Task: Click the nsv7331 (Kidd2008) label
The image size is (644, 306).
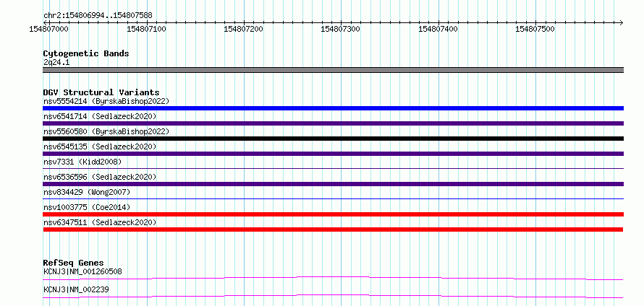Action: (x=82, y=162)
